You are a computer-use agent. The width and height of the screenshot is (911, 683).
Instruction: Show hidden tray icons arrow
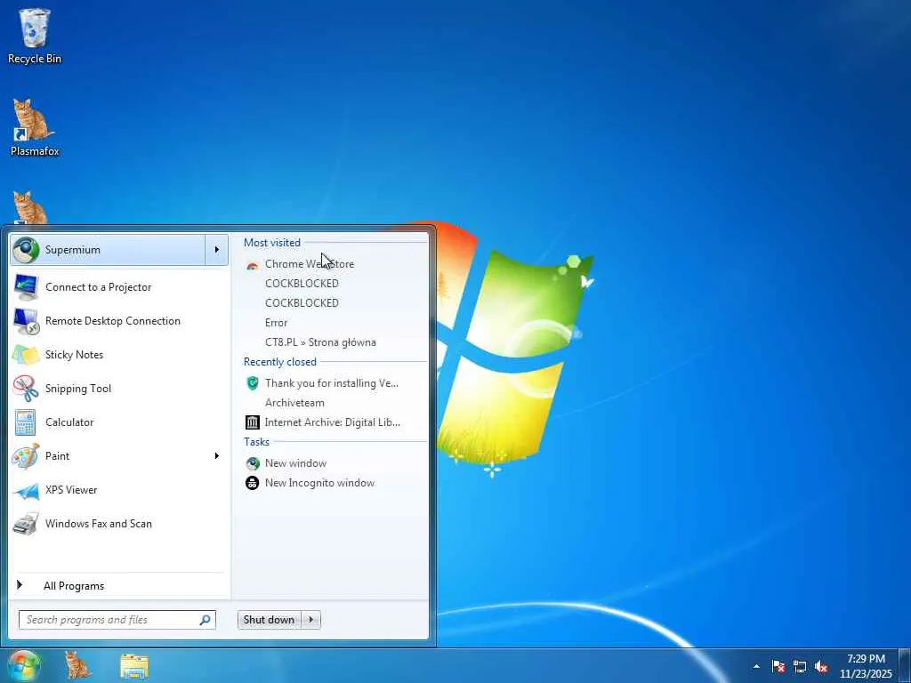pos(756,666)
